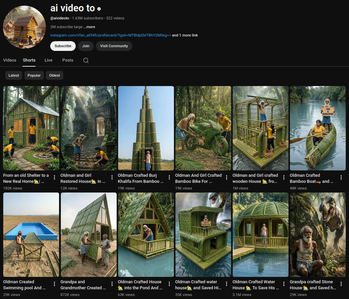Screen dimensions: 349x299
Task: Subscribe to the ai video to channel
Action: click(x=63, y=46)
